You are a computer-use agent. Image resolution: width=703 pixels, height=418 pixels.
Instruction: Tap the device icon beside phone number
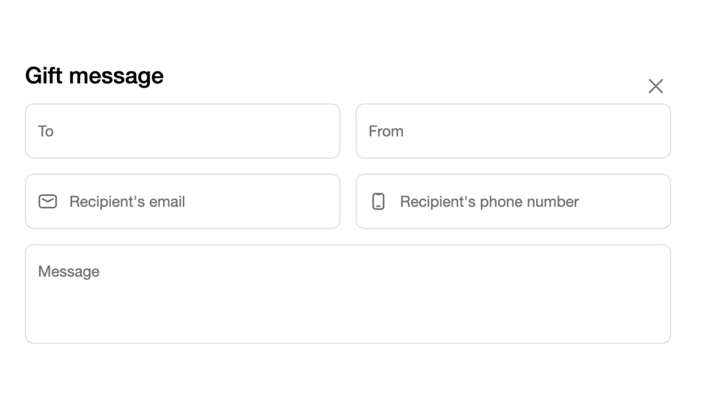378,201
